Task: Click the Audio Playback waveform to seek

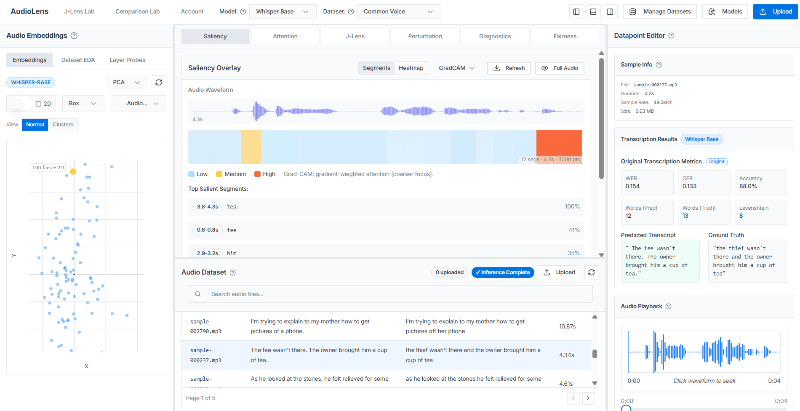Action: click(704, 352)
